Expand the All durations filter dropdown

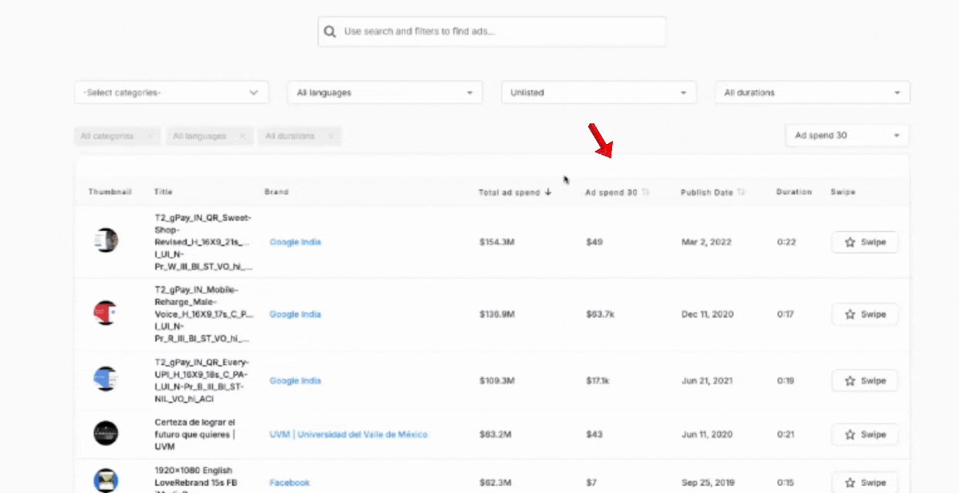coord(812,92)
